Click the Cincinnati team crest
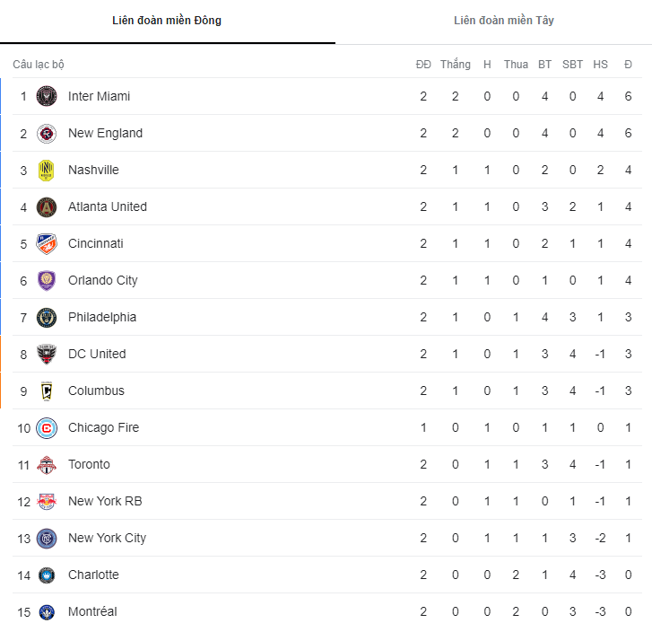 point(47,244)
